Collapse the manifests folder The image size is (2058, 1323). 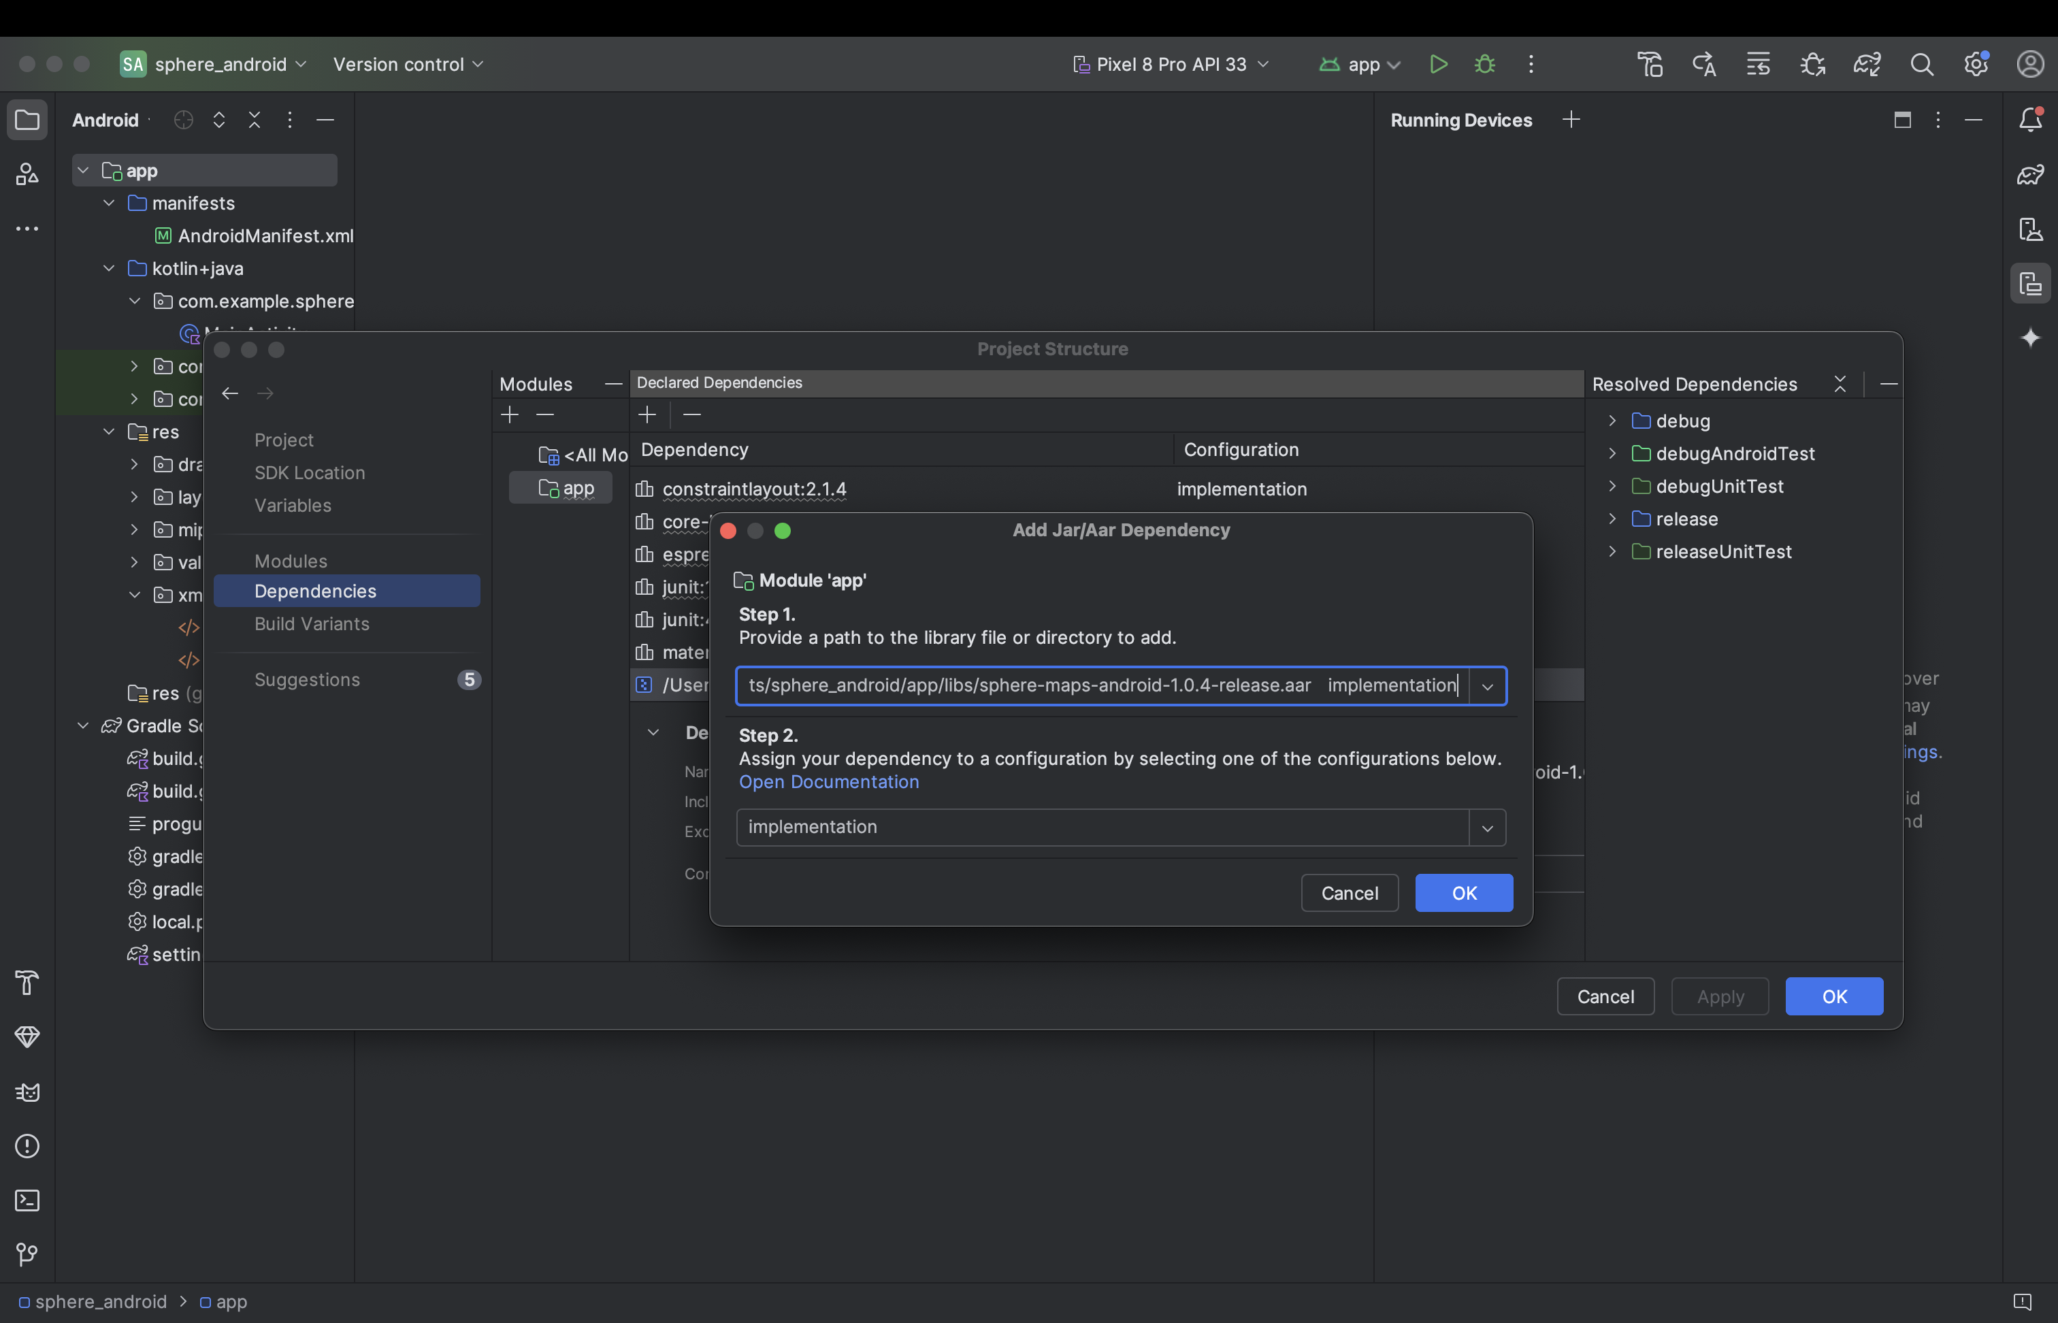tap(108, 203)
